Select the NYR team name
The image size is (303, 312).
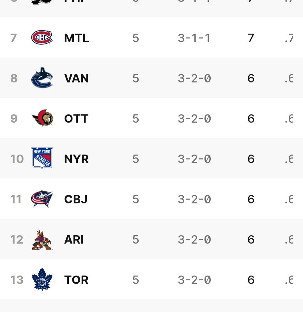click(76, 159)
